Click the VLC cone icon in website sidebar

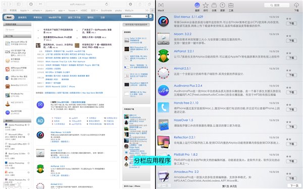[8, 104]
